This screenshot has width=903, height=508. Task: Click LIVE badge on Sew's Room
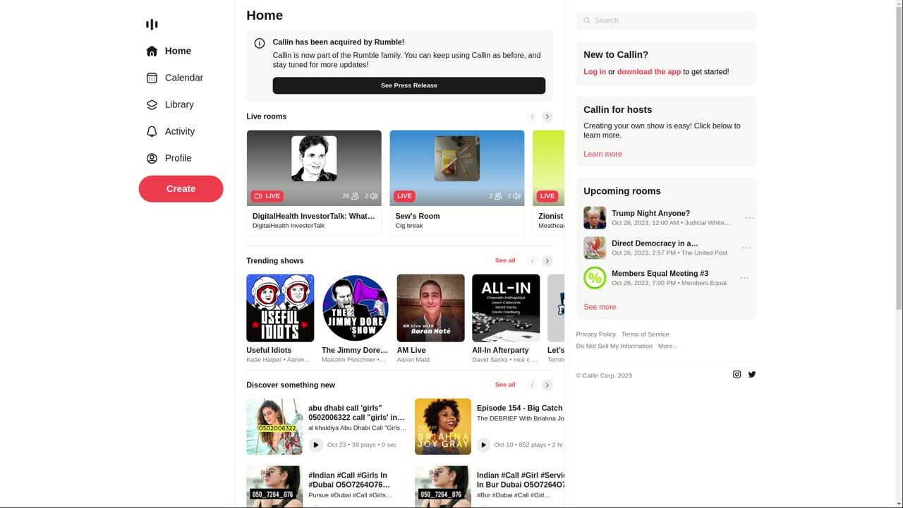404,196
